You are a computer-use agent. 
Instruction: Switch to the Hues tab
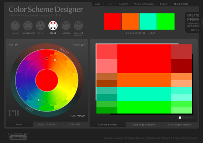(19, 124)
